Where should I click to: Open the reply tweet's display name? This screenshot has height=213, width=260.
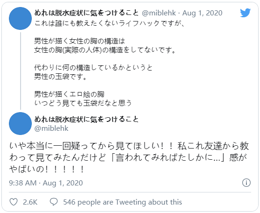point(87,119)
